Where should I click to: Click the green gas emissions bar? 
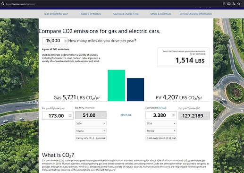coord(116,86)
